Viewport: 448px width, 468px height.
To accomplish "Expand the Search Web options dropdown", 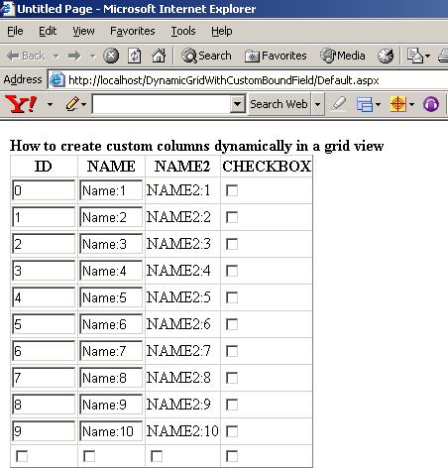I will (317, 104).
